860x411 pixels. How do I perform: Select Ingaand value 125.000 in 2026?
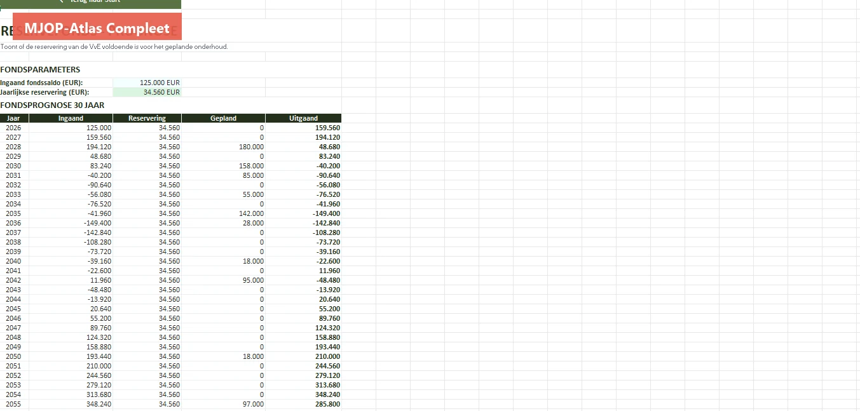(71, 128)
